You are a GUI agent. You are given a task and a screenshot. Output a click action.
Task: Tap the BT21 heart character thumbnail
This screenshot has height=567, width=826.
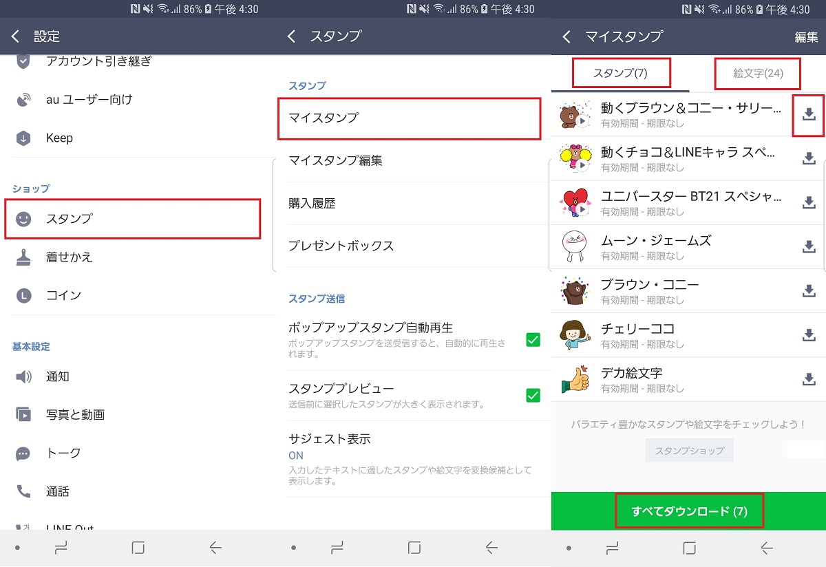[575, 203]
